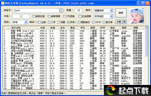Click address 天津 in row 4
Viewport: 151px width, 96px height.
[x=112, y=38]
